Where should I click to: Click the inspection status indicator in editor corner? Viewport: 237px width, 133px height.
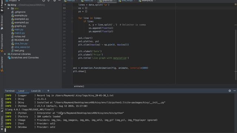point(236,4)
